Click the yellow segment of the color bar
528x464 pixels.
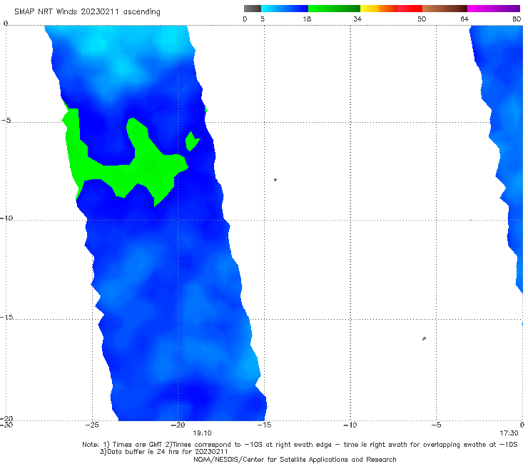pyautogui.click(x=370, y=9)
